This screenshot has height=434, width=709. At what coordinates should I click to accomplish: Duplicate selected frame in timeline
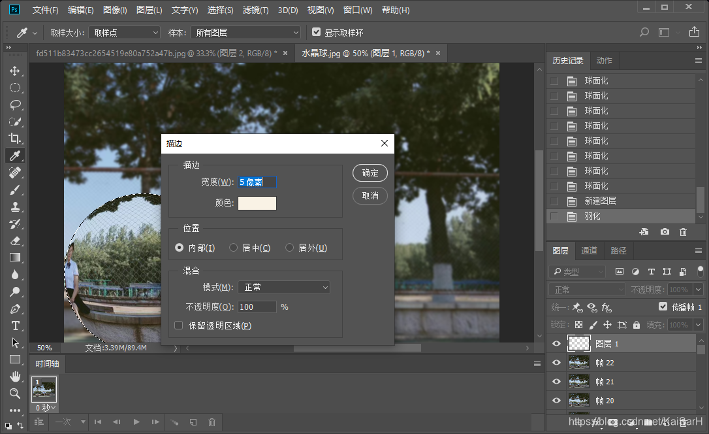(193, 422)
